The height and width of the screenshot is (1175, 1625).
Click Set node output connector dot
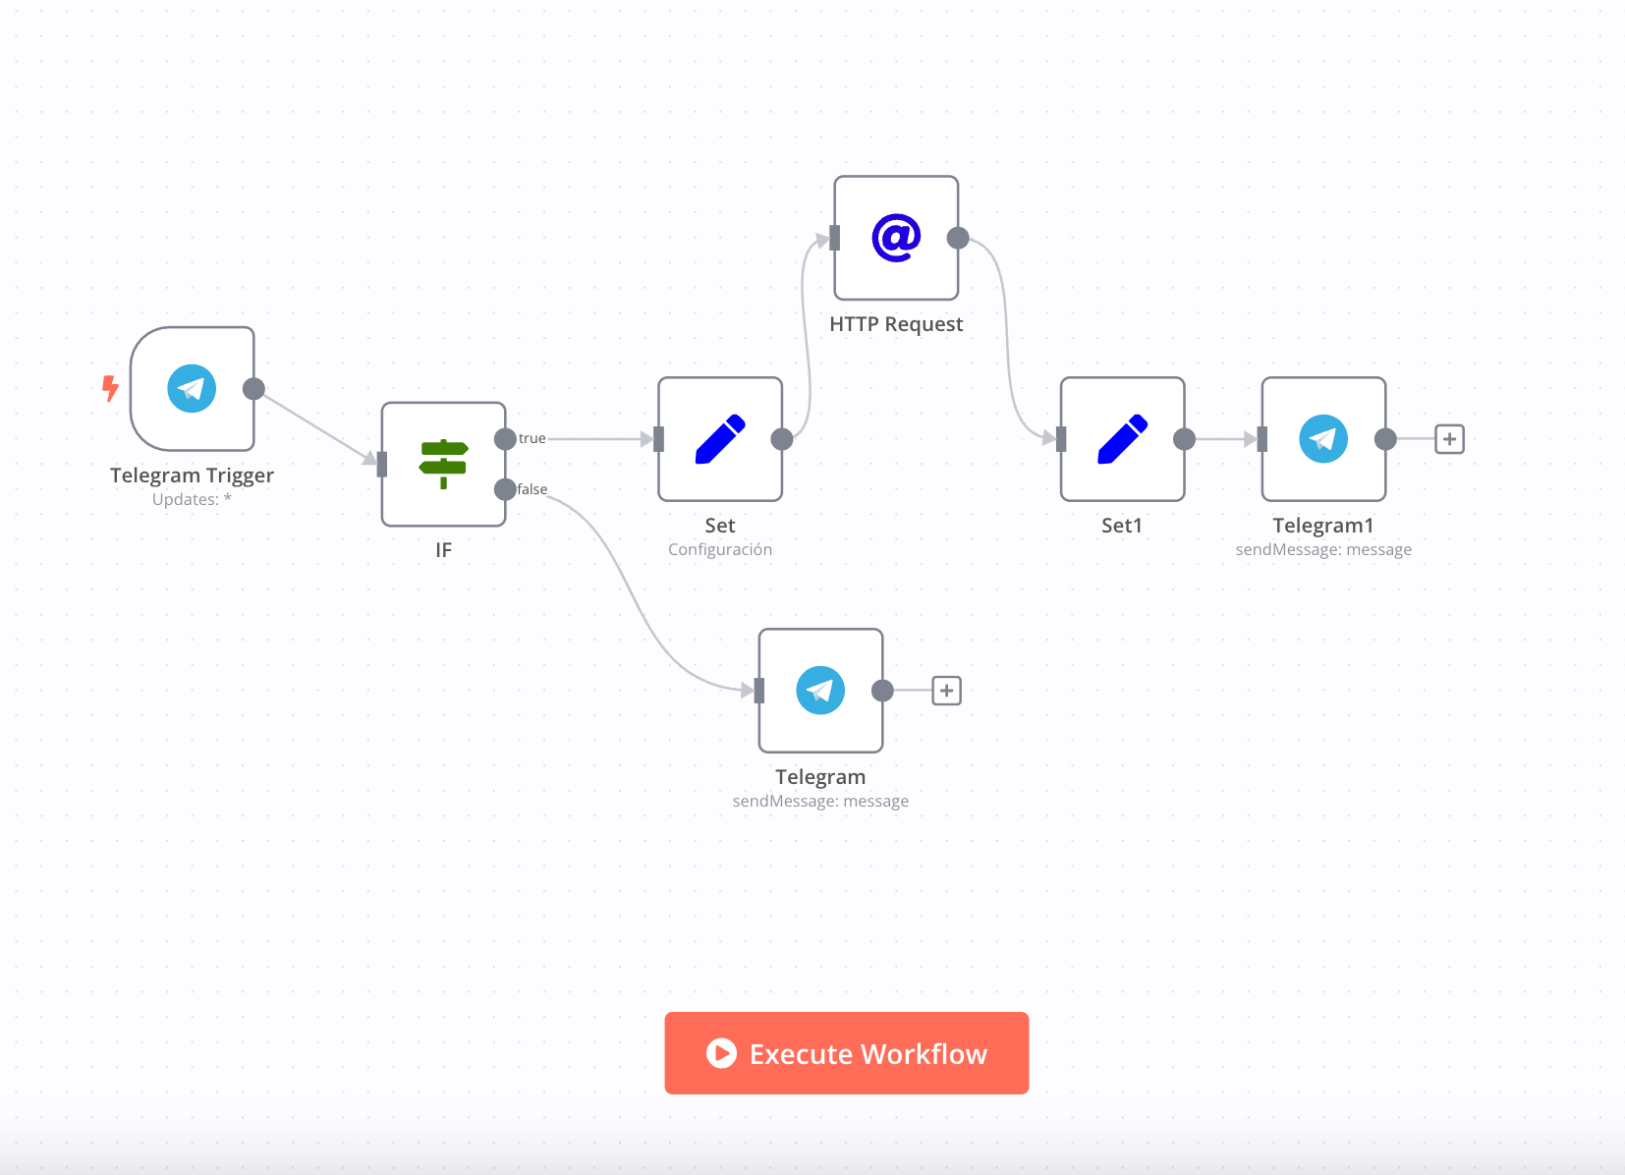point(782,439)
